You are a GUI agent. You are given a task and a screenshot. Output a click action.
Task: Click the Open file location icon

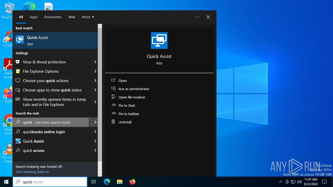click(x=113, y=97)
